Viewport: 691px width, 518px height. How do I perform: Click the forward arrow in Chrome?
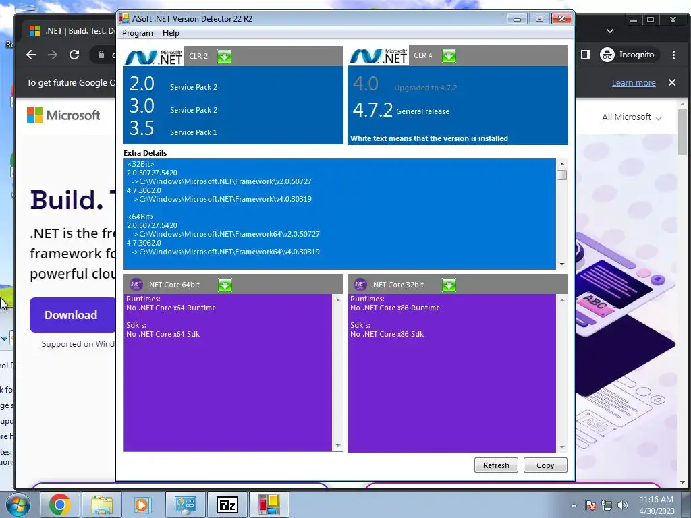[53, 55]
